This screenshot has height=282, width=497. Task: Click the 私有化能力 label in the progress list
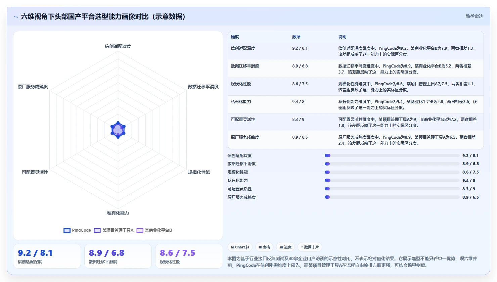(237, 181)
